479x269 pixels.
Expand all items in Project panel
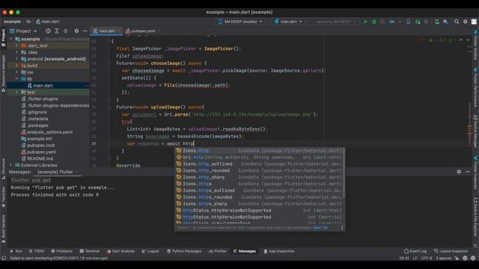(x=57, y=31)
